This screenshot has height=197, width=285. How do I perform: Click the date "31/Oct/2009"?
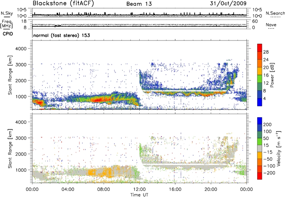coord(228,4)
